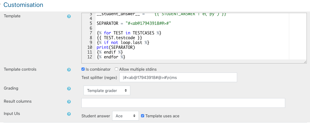Image resolution: width=310 pixels, height=124 pixels.
Task: Click the Result columns help icon
Action: [x=69, y=102]
